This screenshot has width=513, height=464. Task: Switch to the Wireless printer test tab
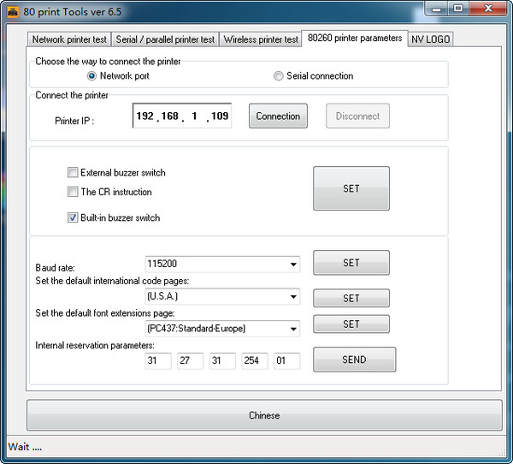261,39
